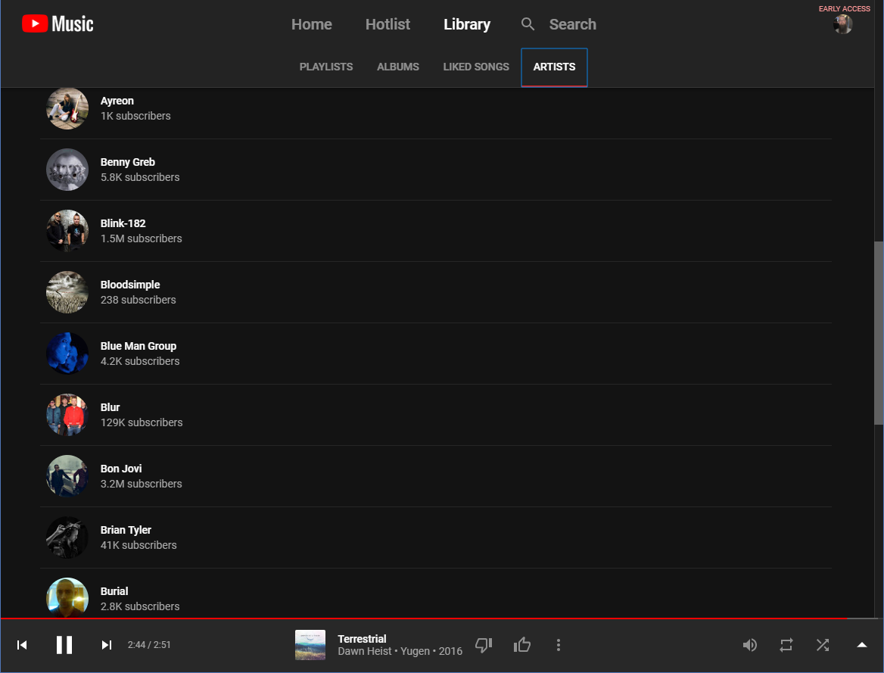Click the Brian Tyler artist name
Screen dimensions: 884x673
coord(126,530)
